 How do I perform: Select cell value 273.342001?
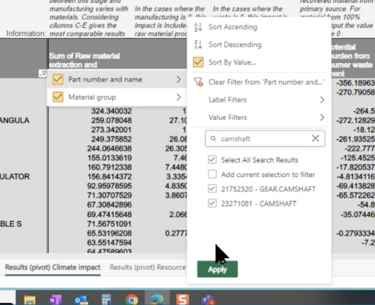point(112,130)
